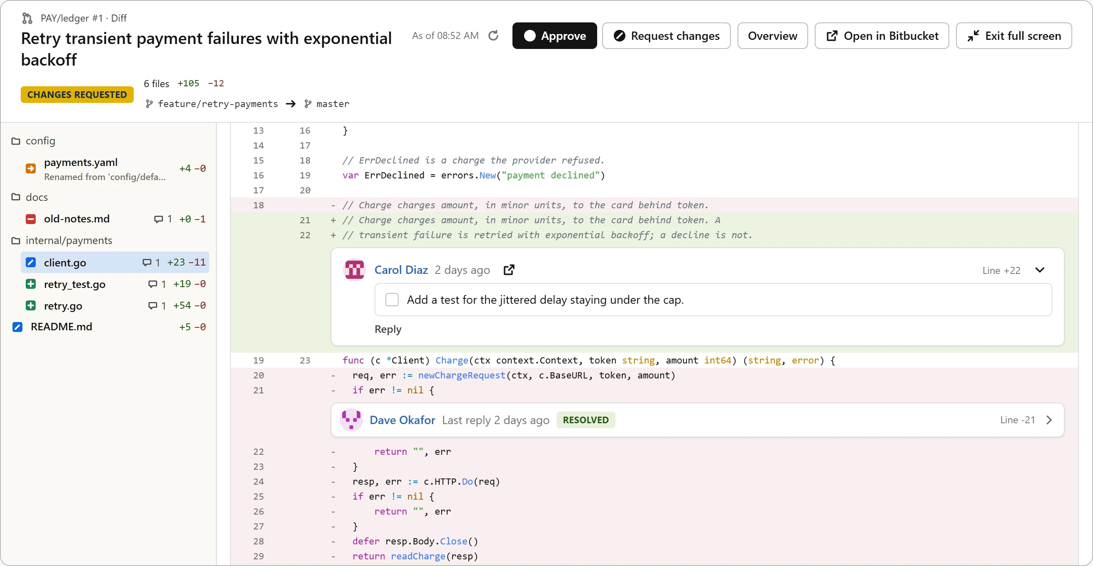This screenshot has width=1093, height=566.
Task: Check the jittered delay test task checkbox
Action: point(392,300)
